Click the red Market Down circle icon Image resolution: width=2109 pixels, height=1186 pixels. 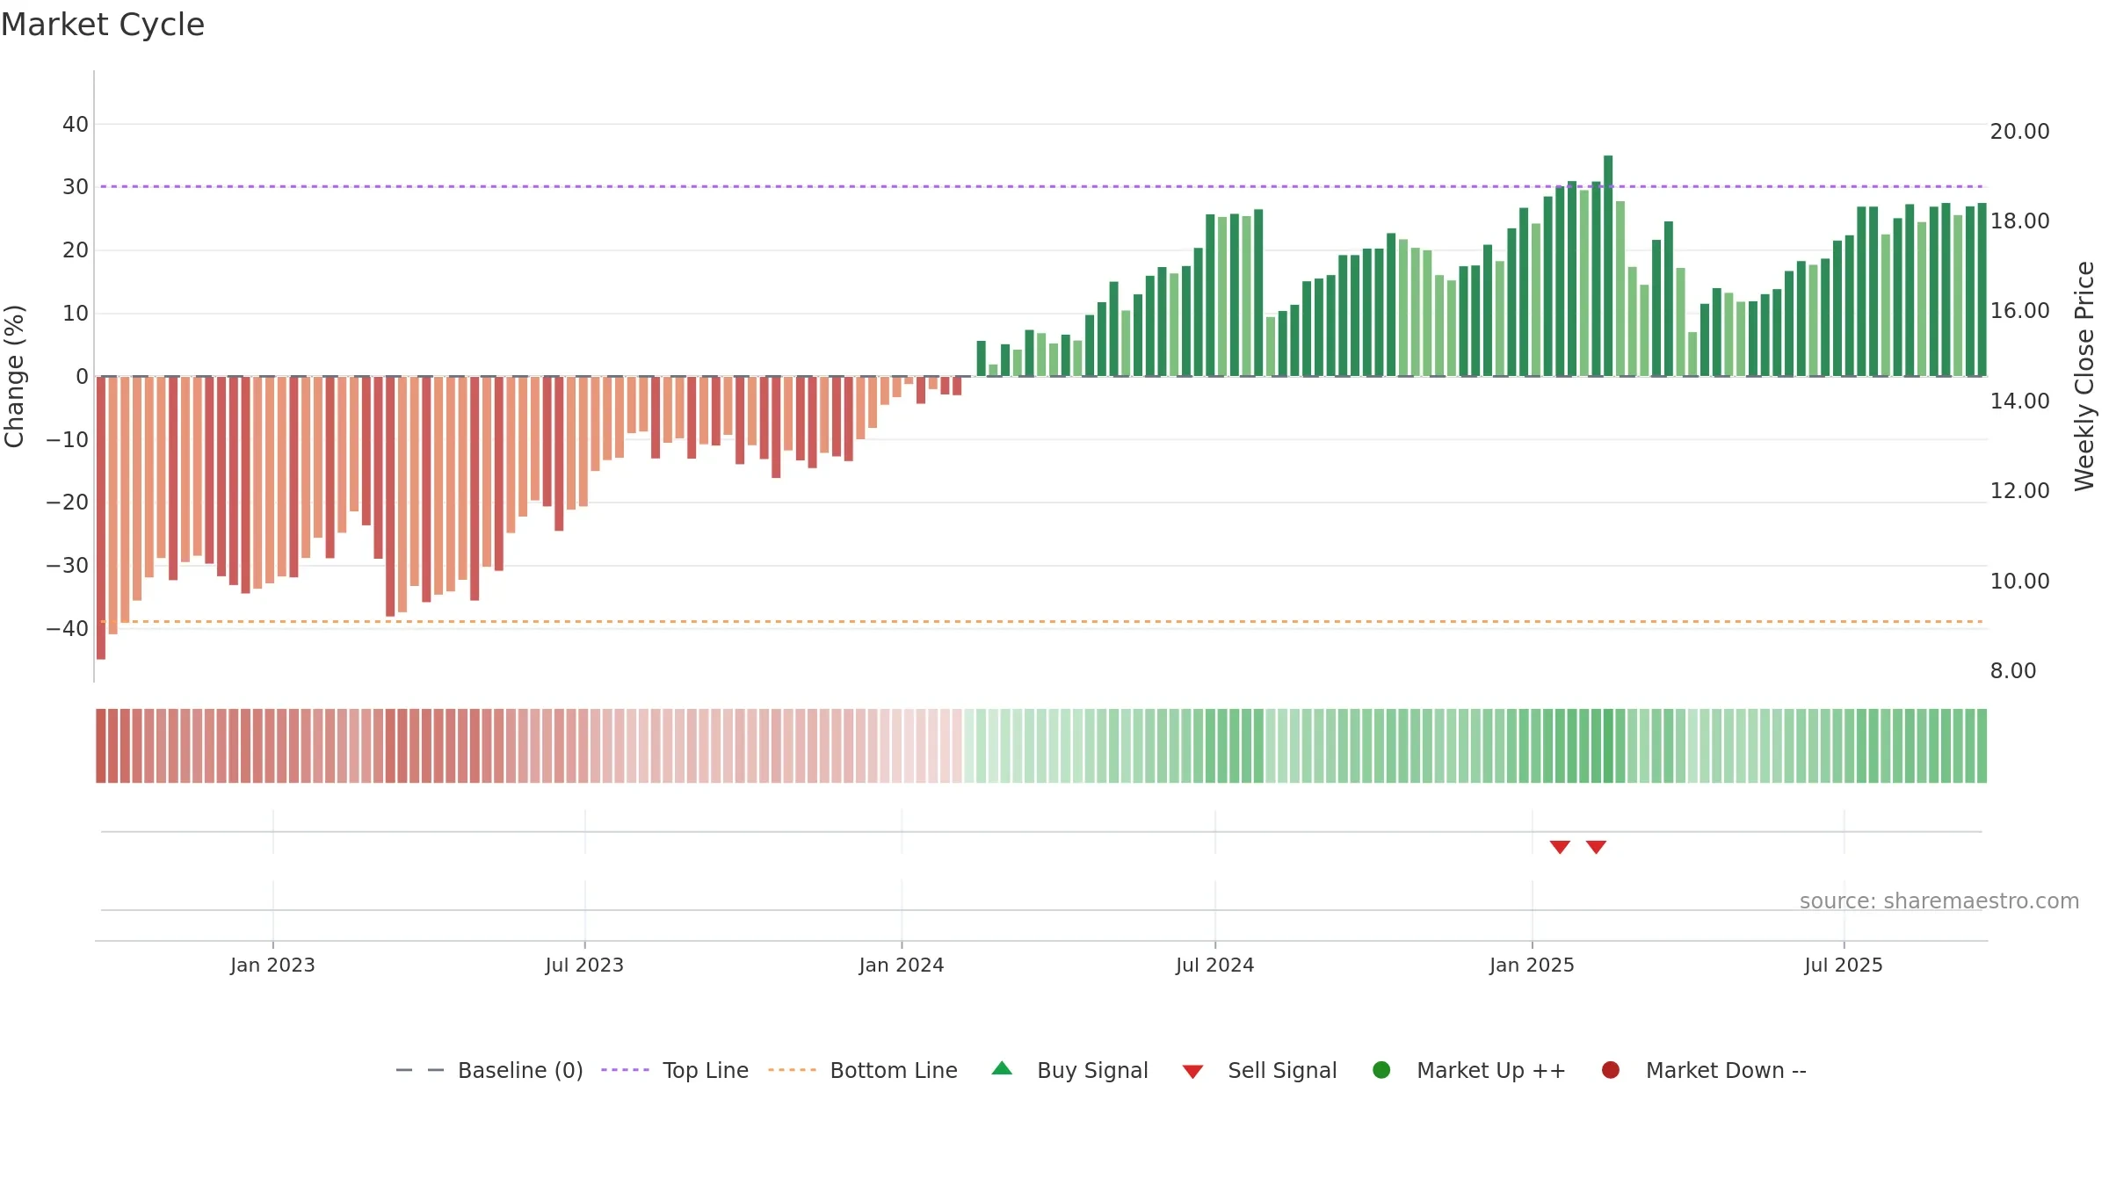[x=1611, y=1070]
